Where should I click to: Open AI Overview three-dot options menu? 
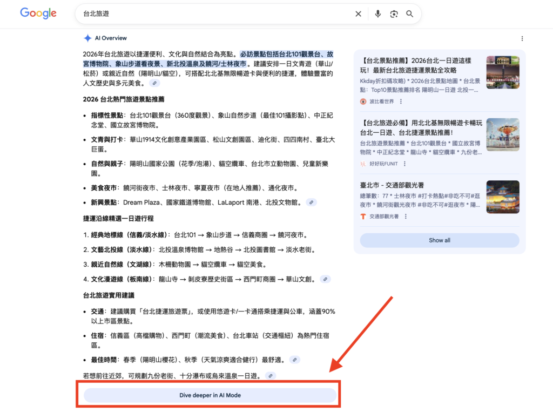522,39
